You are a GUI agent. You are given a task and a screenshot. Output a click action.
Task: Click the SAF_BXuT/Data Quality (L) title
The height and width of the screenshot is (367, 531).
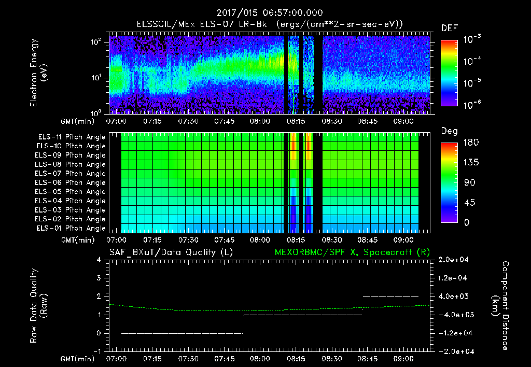click(x=171, y=252)
